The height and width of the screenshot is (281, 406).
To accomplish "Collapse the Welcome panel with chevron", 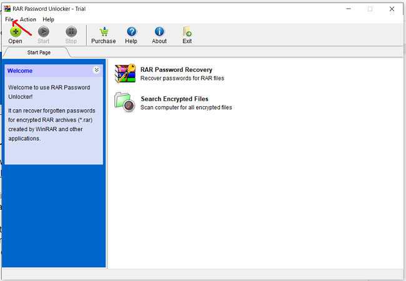I will pos(96,70).
